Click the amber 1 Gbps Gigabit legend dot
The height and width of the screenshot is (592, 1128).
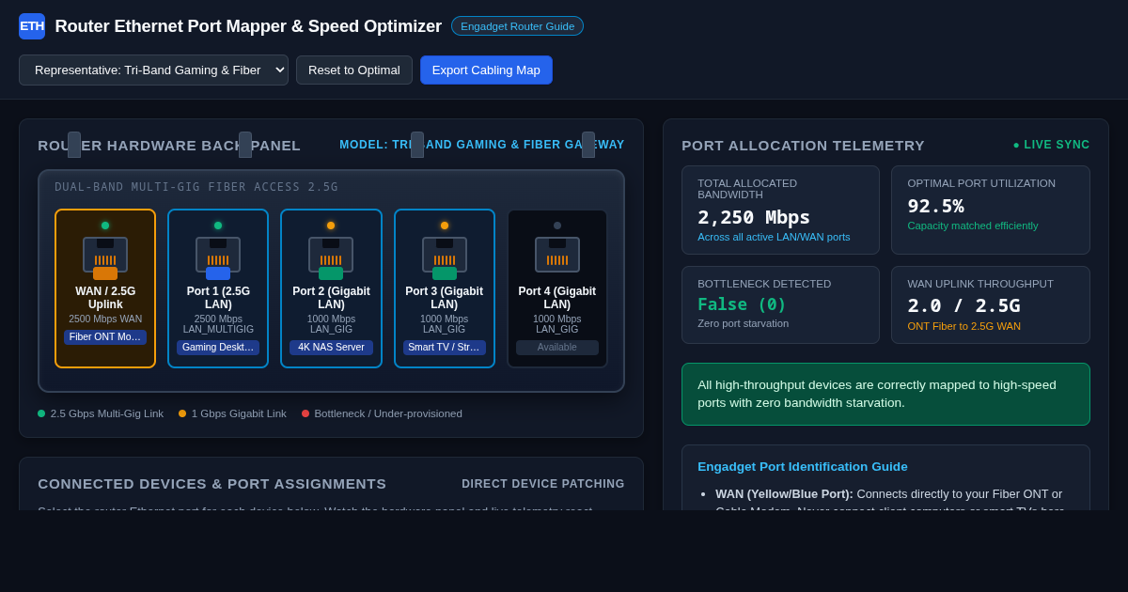pos(182,413)
